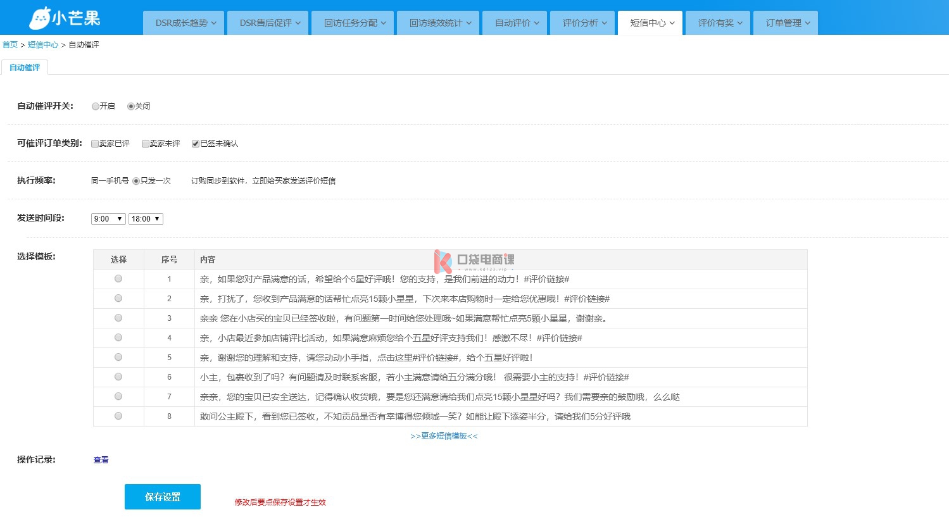Open the 评价有奖 navigation menu
This screenshot has height=524, width=949.
tap(719, 23)
